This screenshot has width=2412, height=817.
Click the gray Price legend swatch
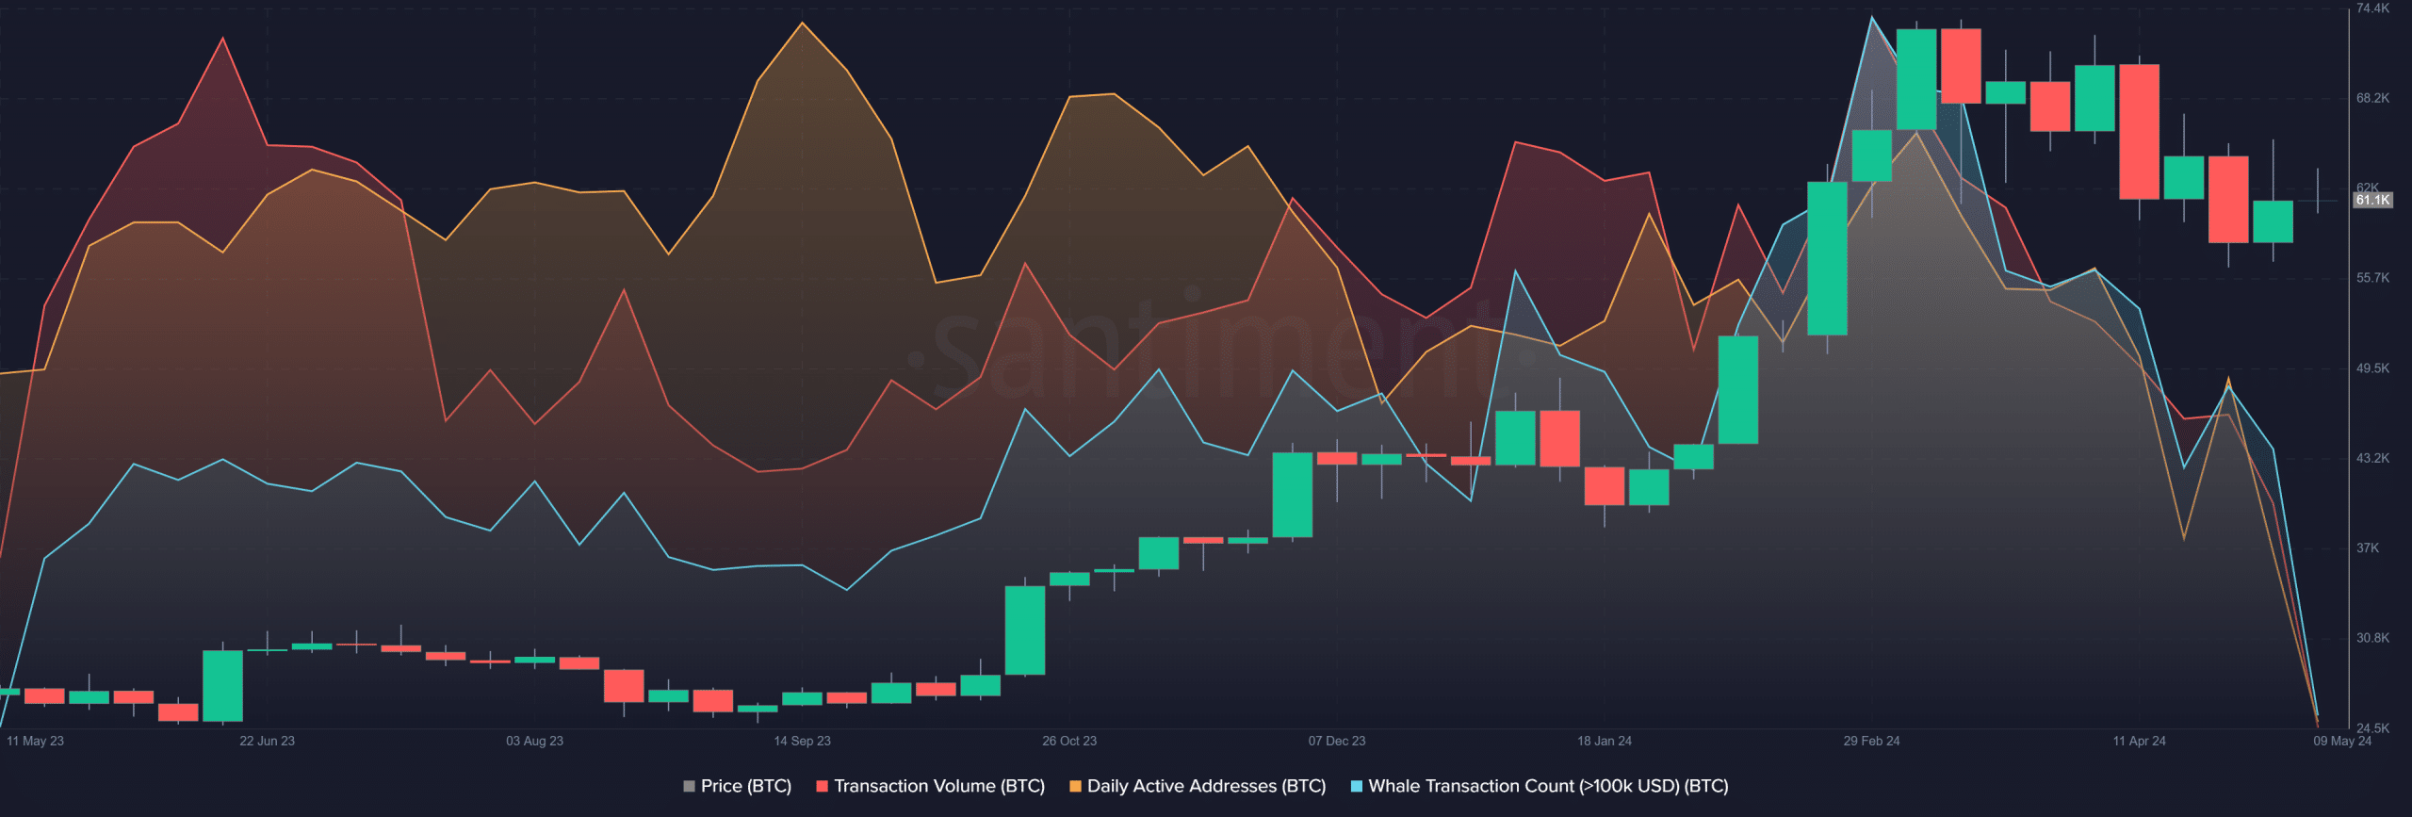(x=689, y=786)
